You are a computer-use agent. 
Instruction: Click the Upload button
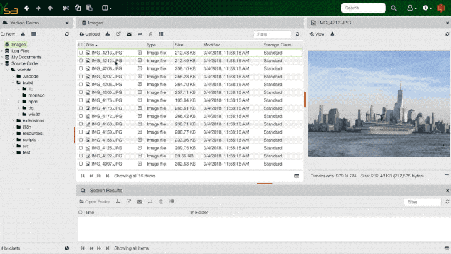click(89, 34)
